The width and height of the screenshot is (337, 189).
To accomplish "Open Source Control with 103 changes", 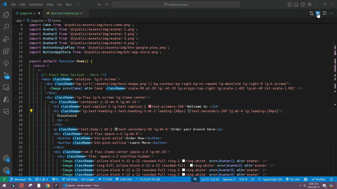I will point(6,76).
